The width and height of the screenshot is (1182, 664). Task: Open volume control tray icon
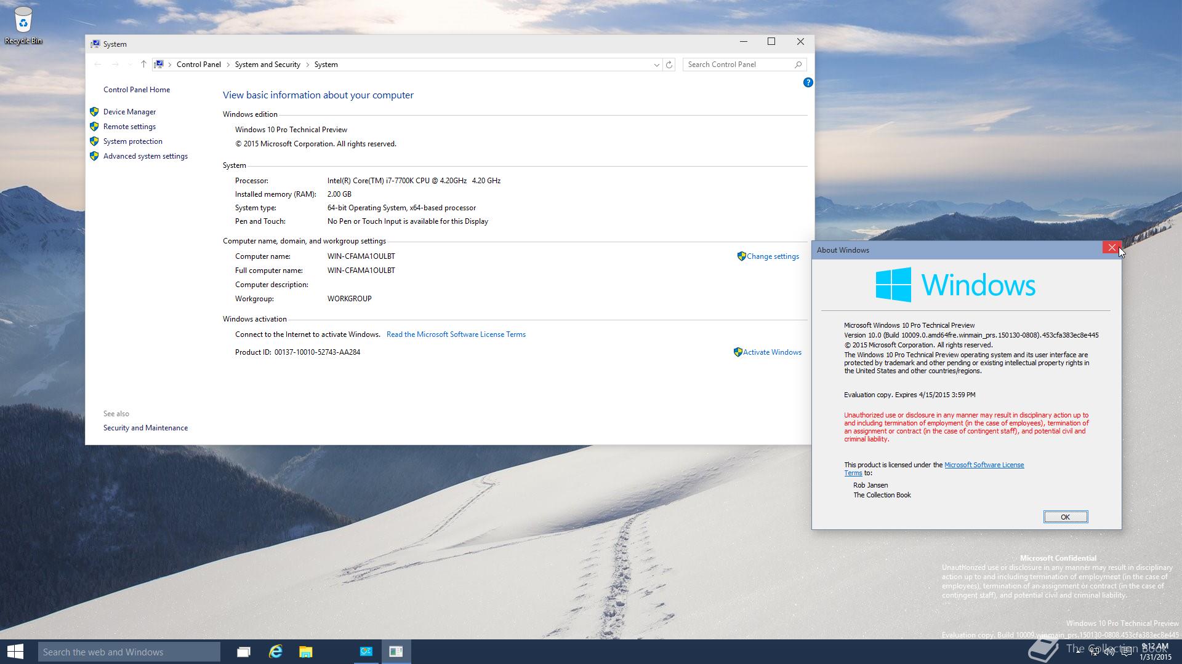pyautogui.click(x=1109, y=651)
